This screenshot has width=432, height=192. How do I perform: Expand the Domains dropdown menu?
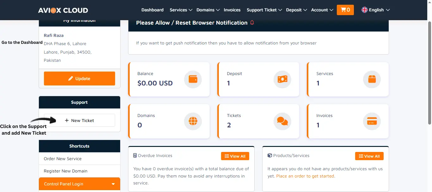tap(208, 10)
